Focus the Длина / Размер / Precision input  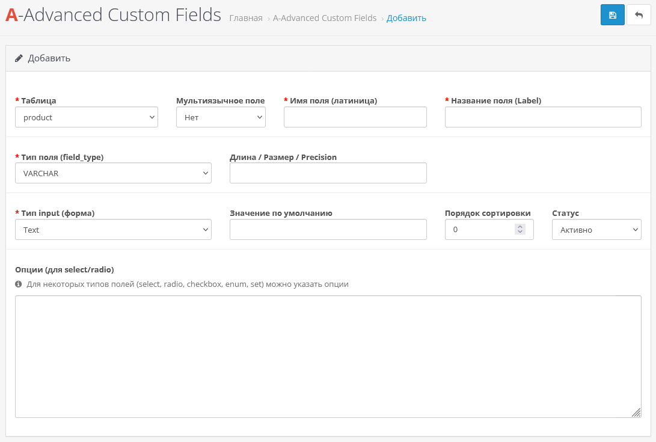(328, 173)
